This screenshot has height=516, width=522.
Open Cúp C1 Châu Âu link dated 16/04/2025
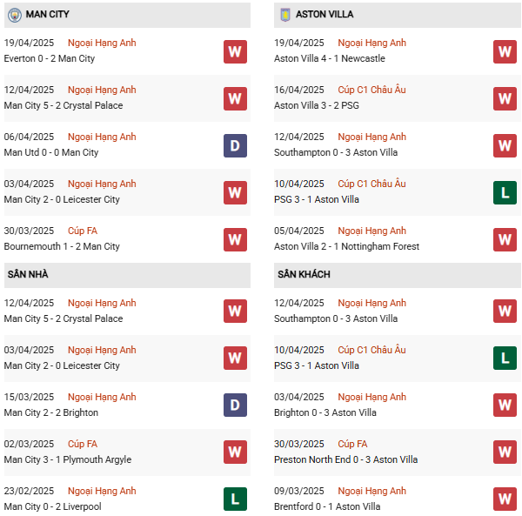[371, 90]
